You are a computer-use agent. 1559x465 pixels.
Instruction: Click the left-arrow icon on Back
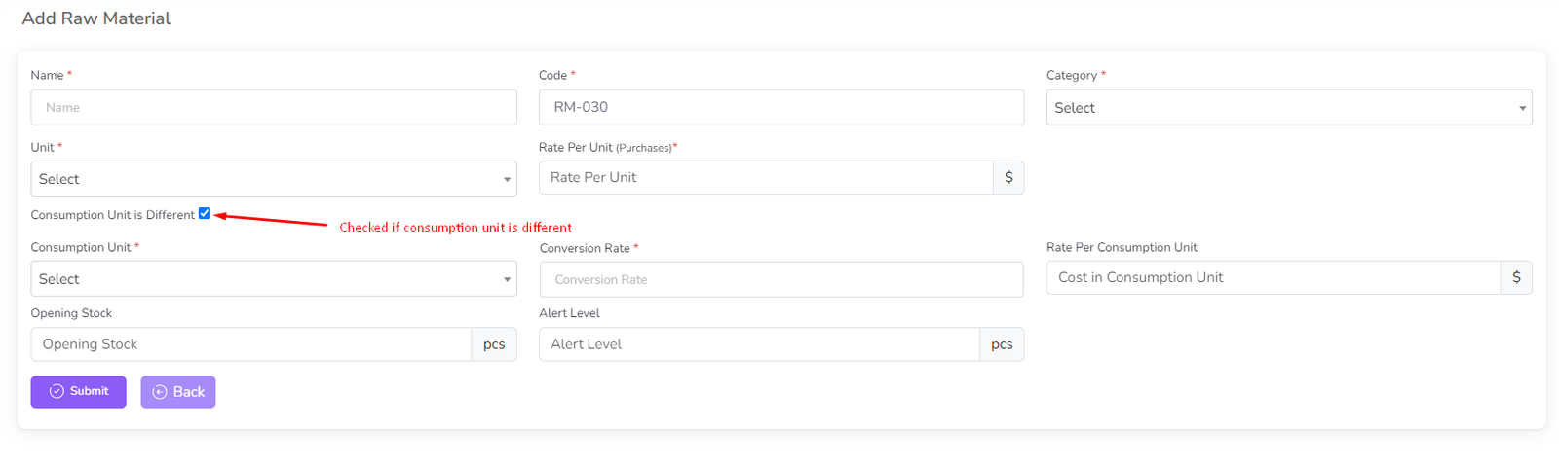click(x=160, y=392)
